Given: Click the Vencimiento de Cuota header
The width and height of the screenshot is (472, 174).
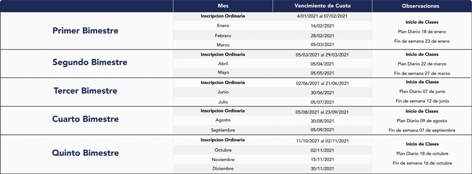Looking at the screenshot, I should [322, 6].
